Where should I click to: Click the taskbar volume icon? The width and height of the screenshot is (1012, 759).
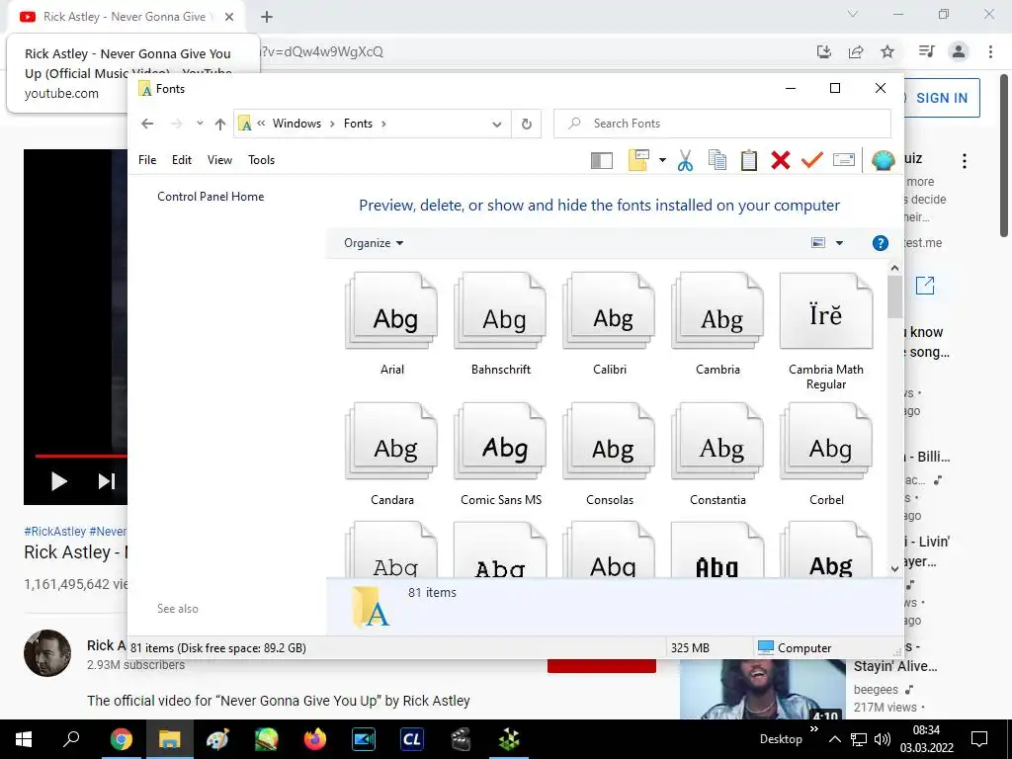pyautogui.click(x=882, y=739)
